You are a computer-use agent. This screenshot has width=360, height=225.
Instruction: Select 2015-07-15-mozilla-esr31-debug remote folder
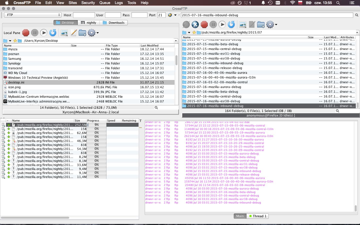pyautogui.click(x=269, y=54)
